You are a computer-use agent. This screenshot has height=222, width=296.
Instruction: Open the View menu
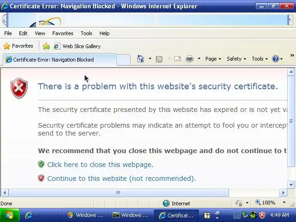coord(40,33)
